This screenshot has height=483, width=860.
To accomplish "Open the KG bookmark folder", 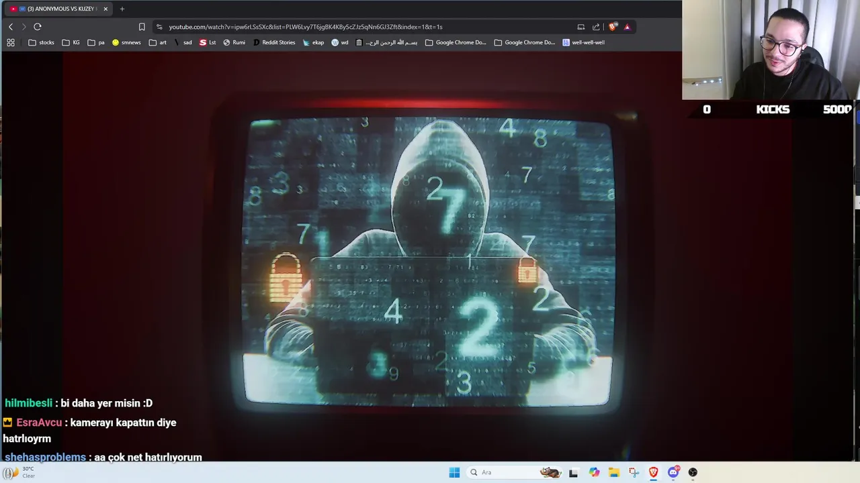I will tap(71, 42).
